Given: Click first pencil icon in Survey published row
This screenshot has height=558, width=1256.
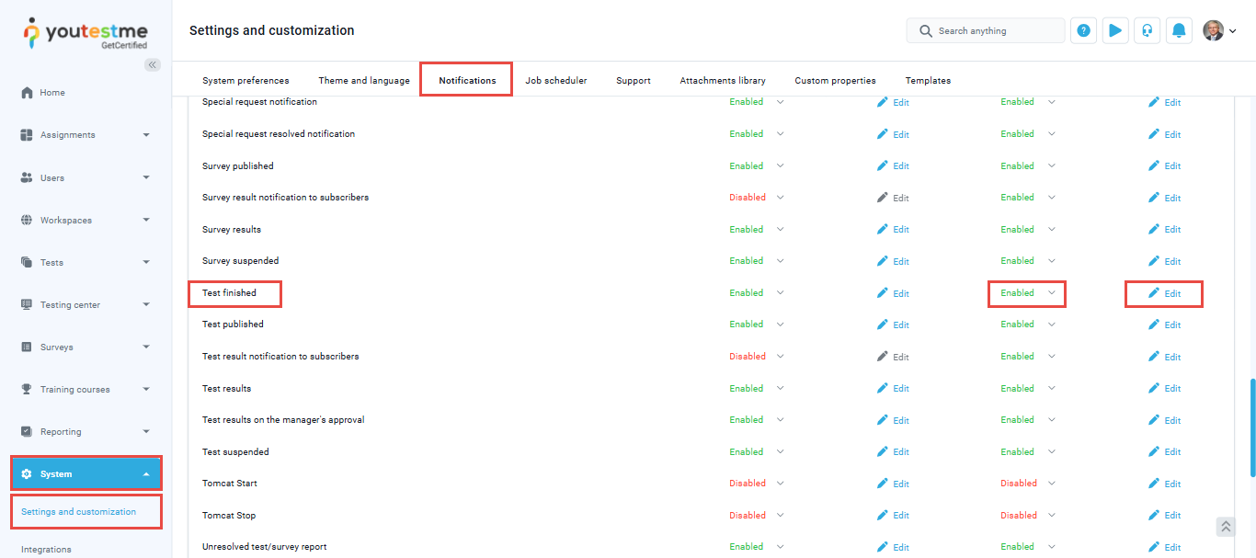Looking at the screenshot, I should tap(883, 165).
